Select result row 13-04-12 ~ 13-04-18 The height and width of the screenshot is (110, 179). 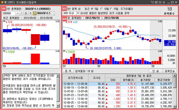[x=118, y=99]
